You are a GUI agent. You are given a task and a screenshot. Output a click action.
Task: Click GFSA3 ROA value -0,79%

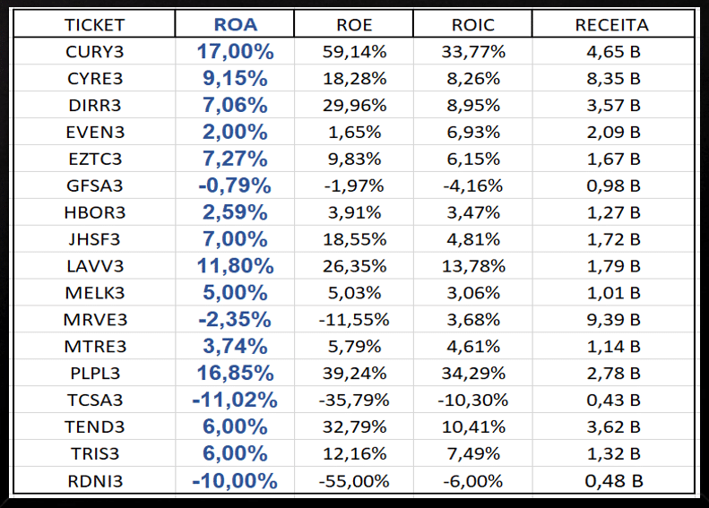(235, 185)
